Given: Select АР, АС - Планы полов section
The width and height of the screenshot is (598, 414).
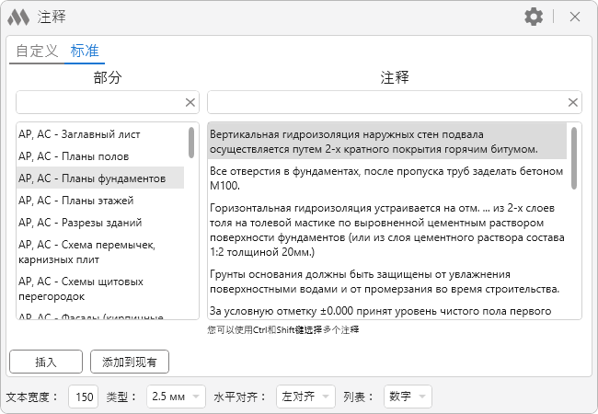Looking at the screenshot, I should (x=74, y=156).
